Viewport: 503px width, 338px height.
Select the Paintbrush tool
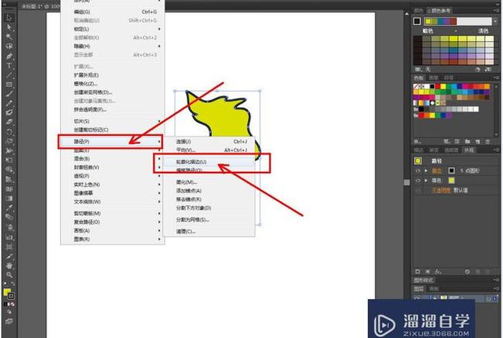[x=9, y=94]
